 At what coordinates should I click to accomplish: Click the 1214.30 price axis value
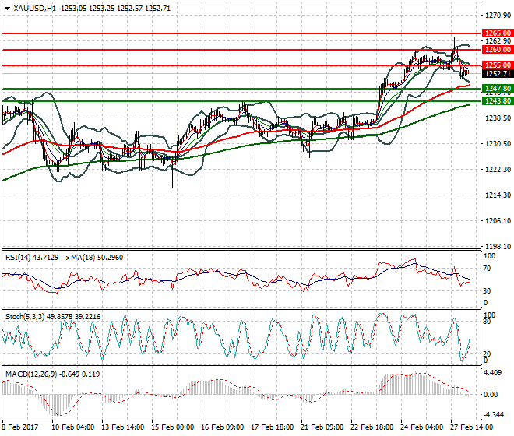tap(498, 195)
